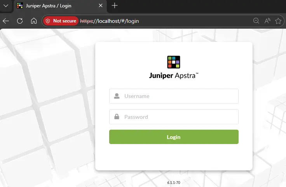Select the Juniper Apstra / Login tab
This screenshot has width=286, height=187.
[x=60, y=6]
